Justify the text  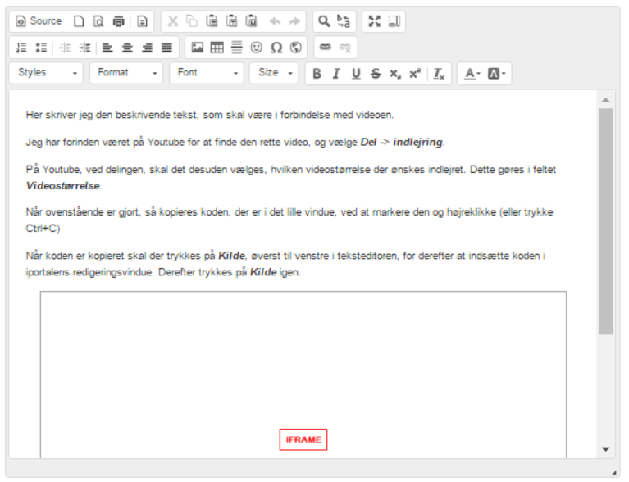(166, 48)
